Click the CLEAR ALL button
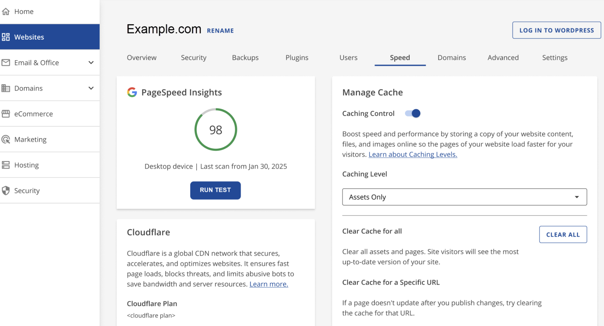Viewport: 604px width, 326px height. tap(563, 234)
